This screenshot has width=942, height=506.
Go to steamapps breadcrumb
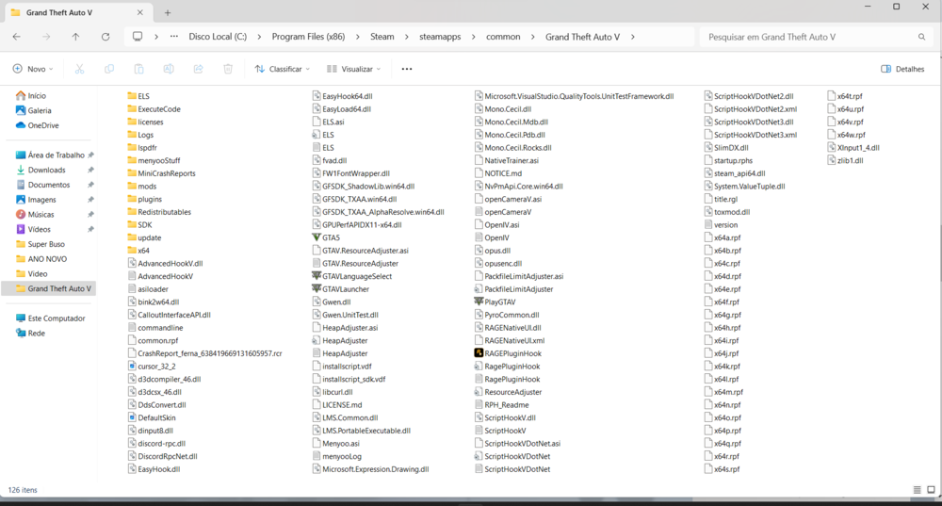(440, 37)
